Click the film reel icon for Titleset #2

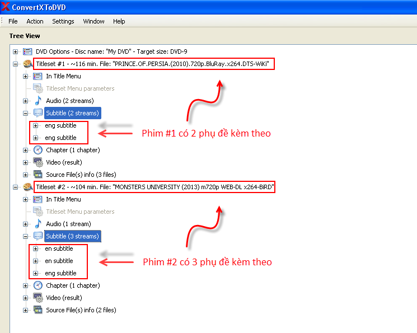[x=27, y=187]
